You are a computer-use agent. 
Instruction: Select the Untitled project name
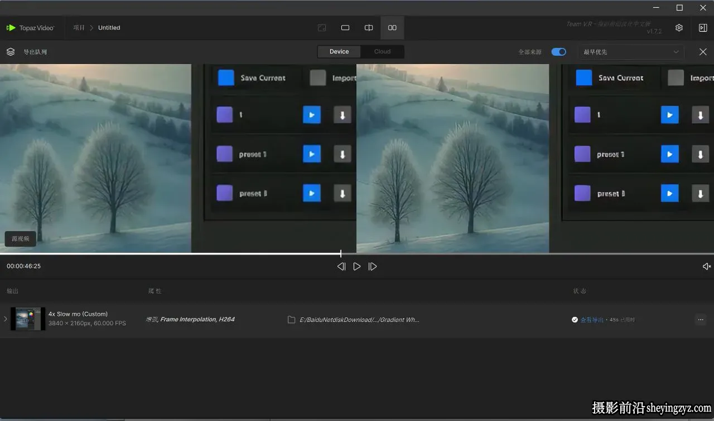[109, 28]
